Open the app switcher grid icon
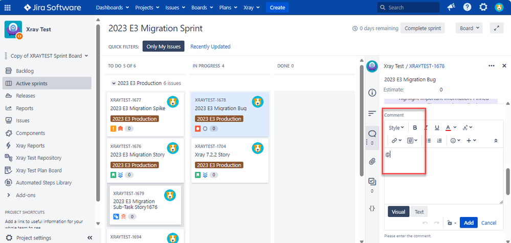 (x=7, y=7)
